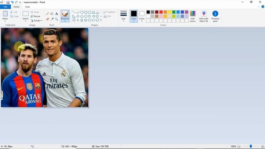The width and height of the screenshot is (265, 149).
Task: Collapse the ribbon with the caret
Action: pos(258,7)
